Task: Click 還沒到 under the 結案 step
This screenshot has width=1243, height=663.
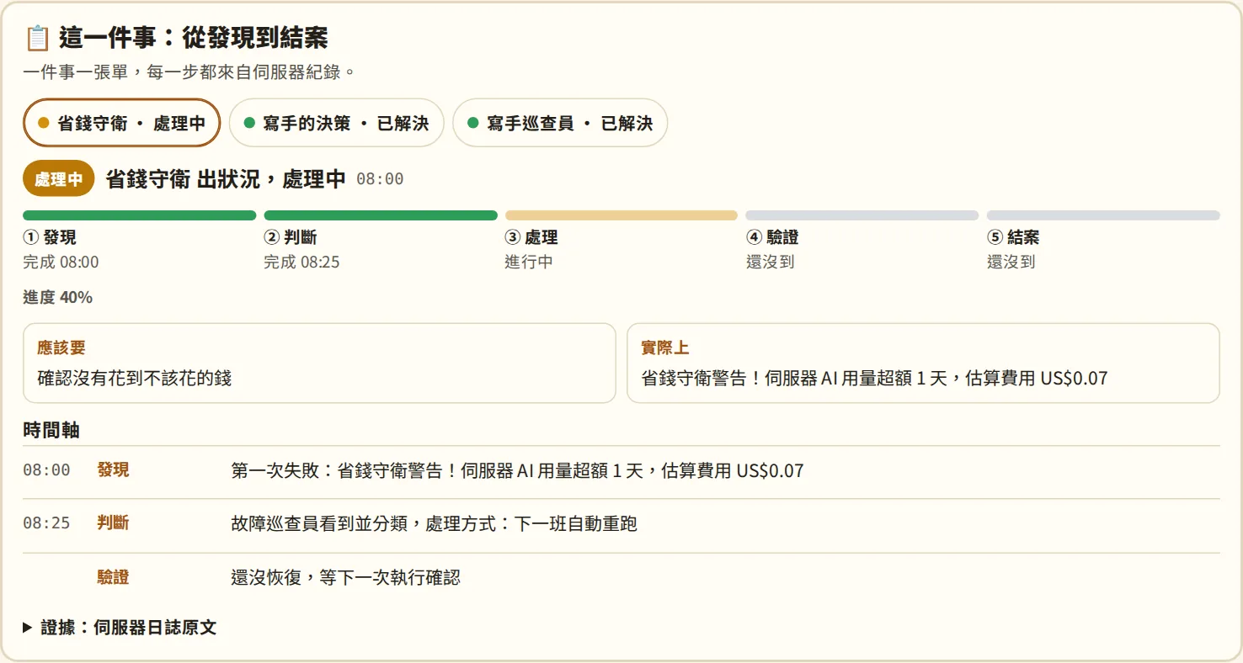Action: pos(1011,262)
